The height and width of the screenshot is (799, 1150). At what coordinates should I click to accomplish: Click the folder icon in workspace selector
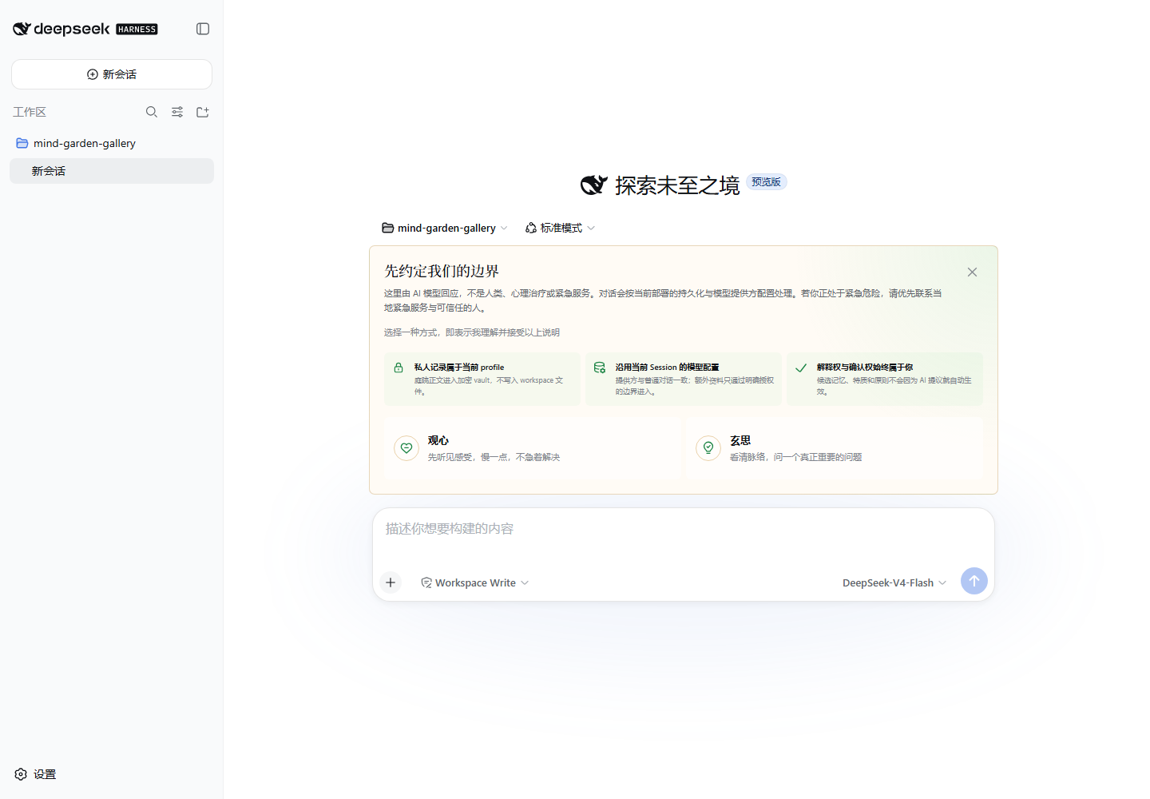[x=388, y=228]
